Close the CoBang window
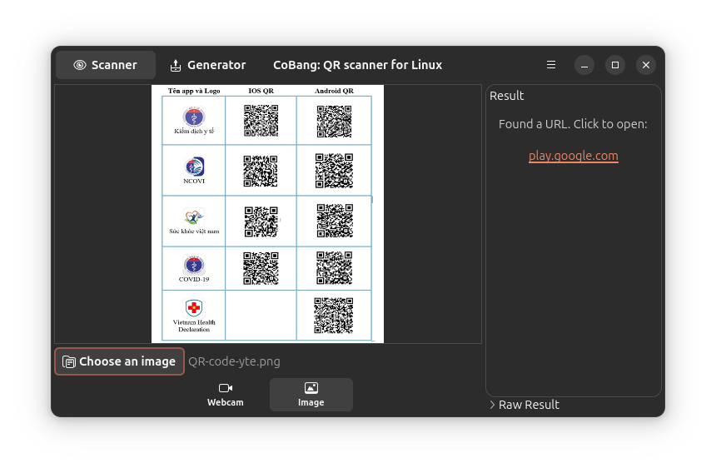The height and width of the screenshot is (473, 716). pos(646,65)
